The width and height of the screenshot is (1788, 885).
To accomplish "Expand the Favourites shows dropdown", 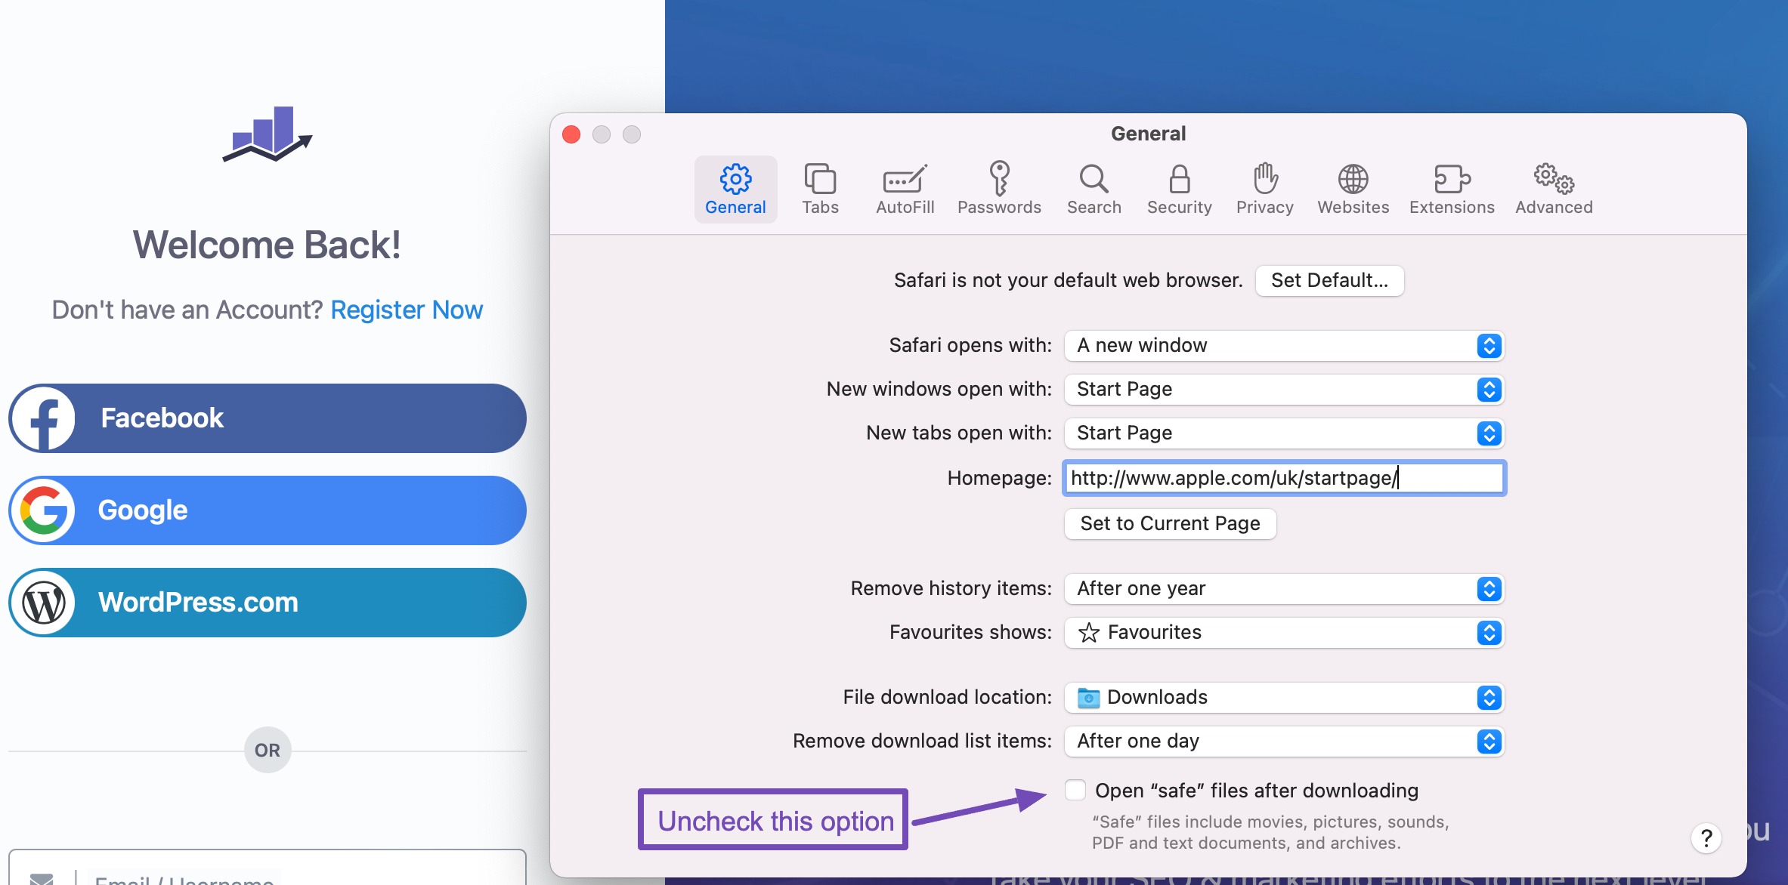I will [1284, 633].
